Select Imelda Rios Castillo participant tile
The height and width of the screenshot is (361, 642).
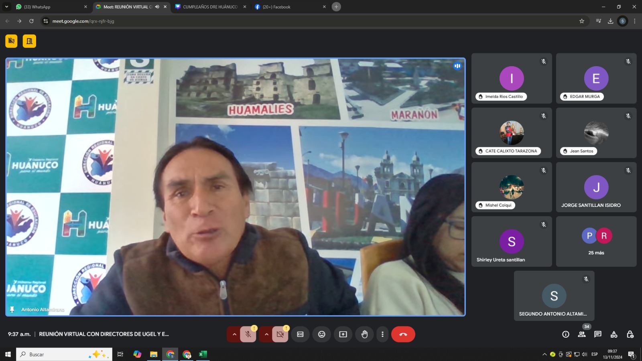[512, 78]
